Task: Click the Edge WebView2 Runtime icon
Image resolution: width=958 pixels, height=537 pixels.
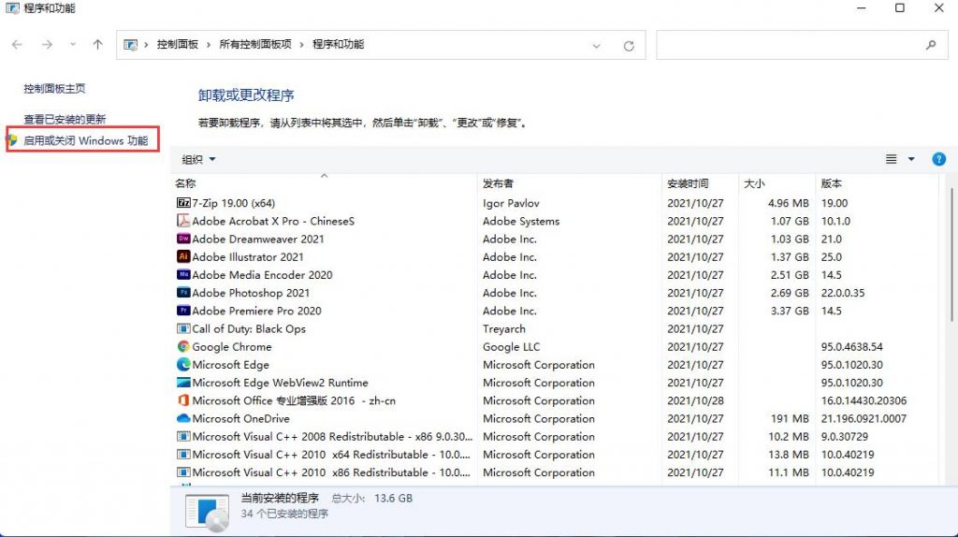Action: click(x=183, y=383)
